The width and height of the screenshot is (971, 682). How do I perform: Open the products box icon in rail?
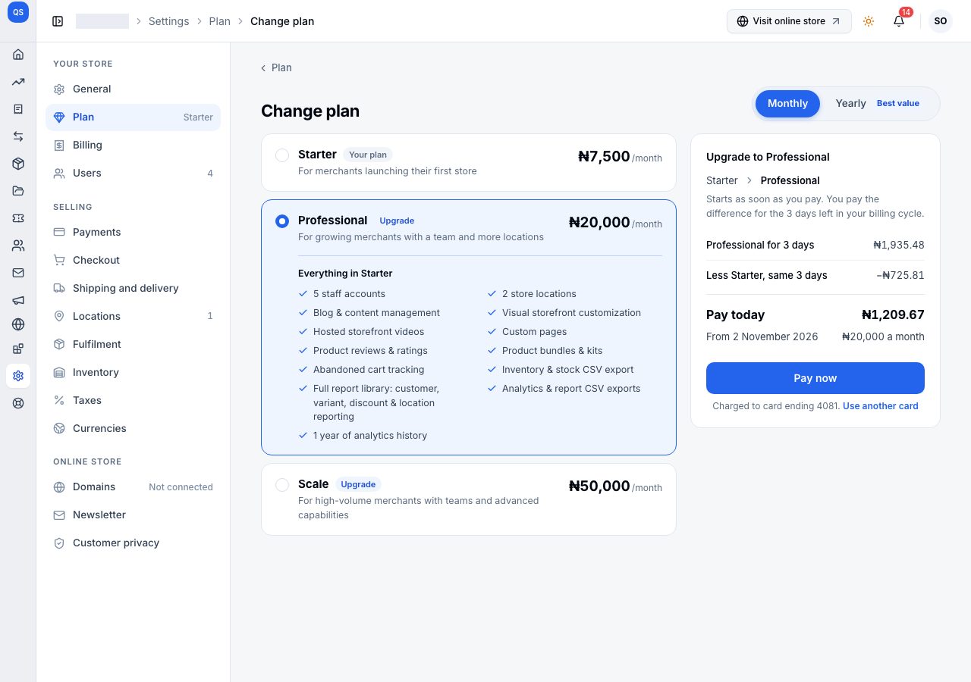point(18,164)
